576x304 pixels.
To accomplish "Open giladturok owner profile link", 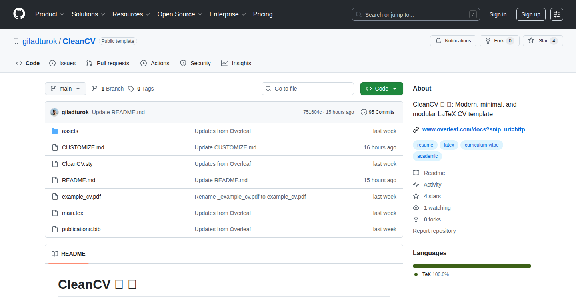I will (40, 41).
